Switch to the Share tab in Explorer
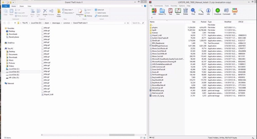The width and height of the screenshot is (257, 139). (x=22, y=6)
